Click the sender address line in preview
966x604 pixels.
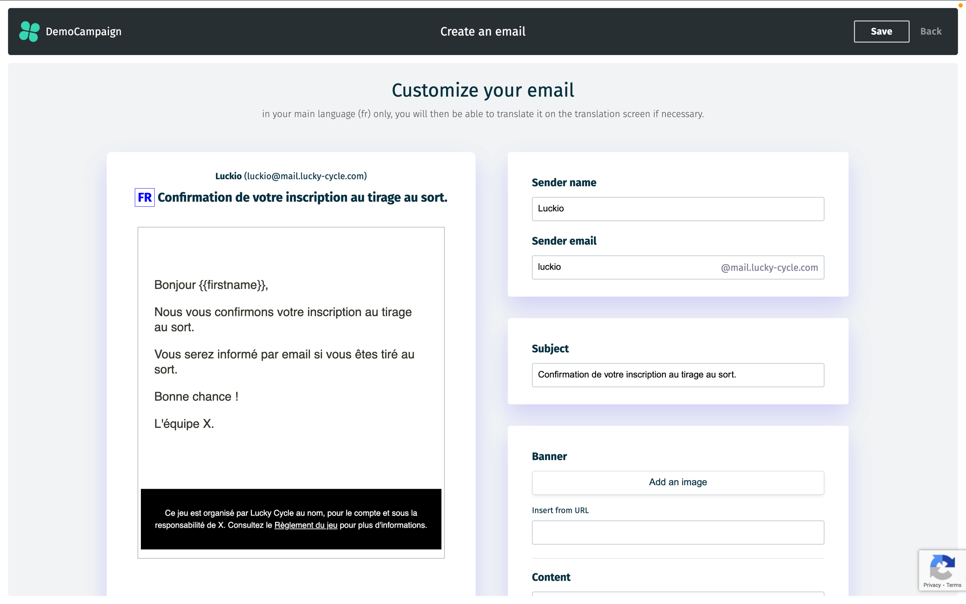tap(291, 176)
